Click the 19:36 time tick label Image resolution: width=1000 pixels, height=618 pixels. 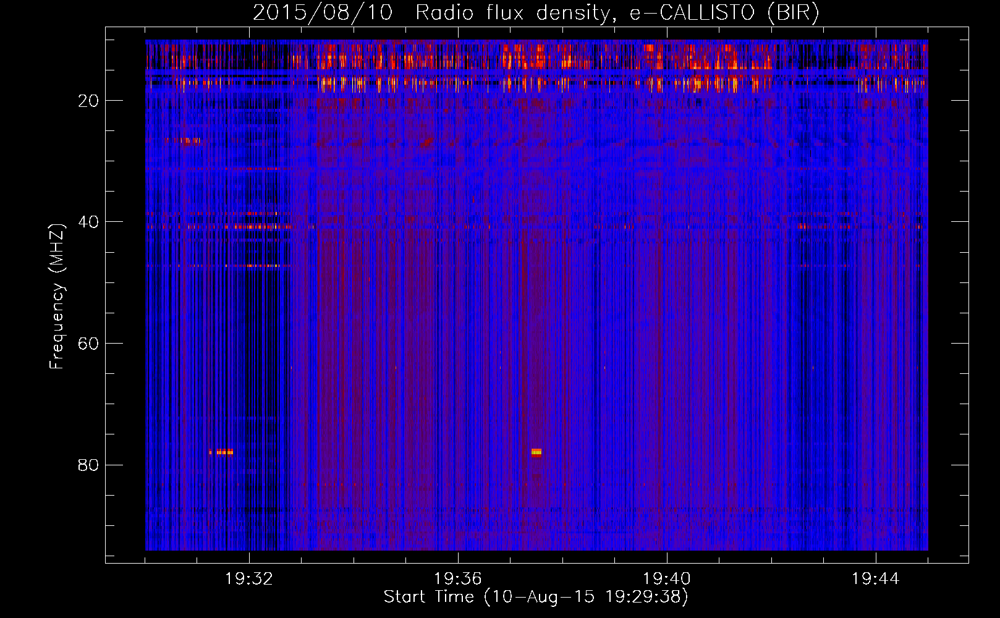pos(458,579)
